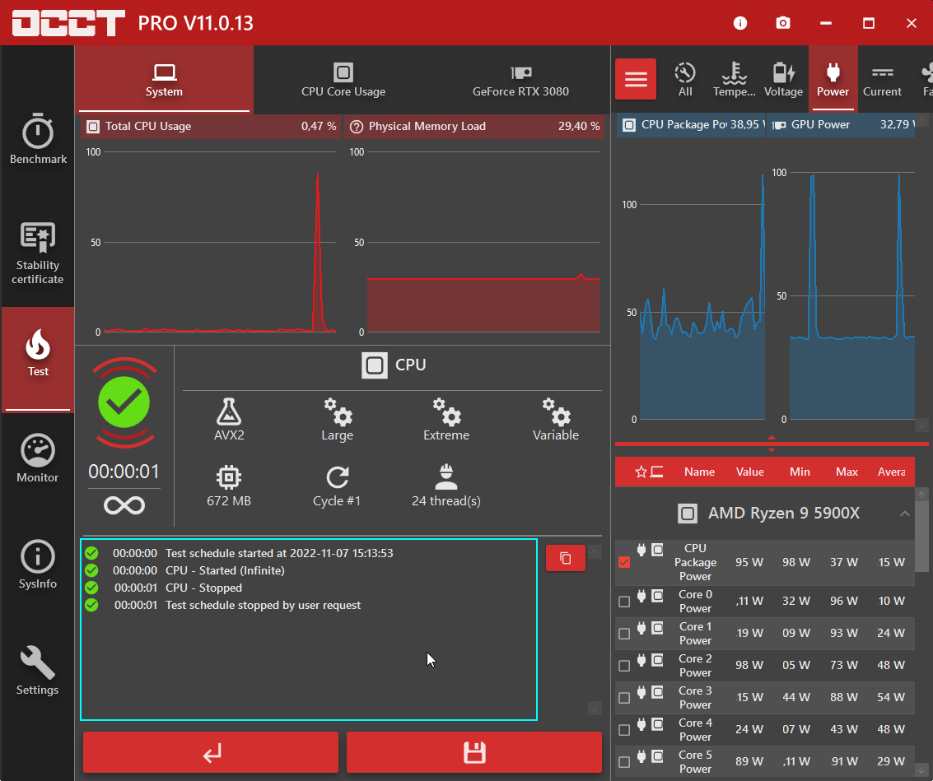
Task: Copy the test log with red button
Action: click(565, 558)
